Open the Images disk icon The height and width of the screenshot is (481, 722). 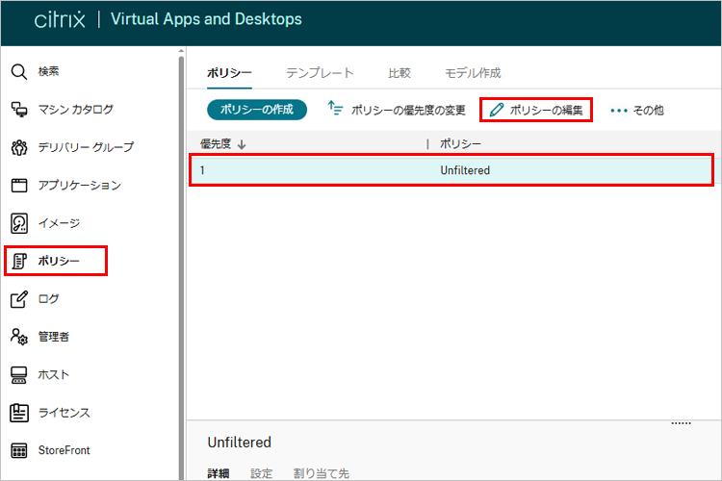[x=19, y=223]
